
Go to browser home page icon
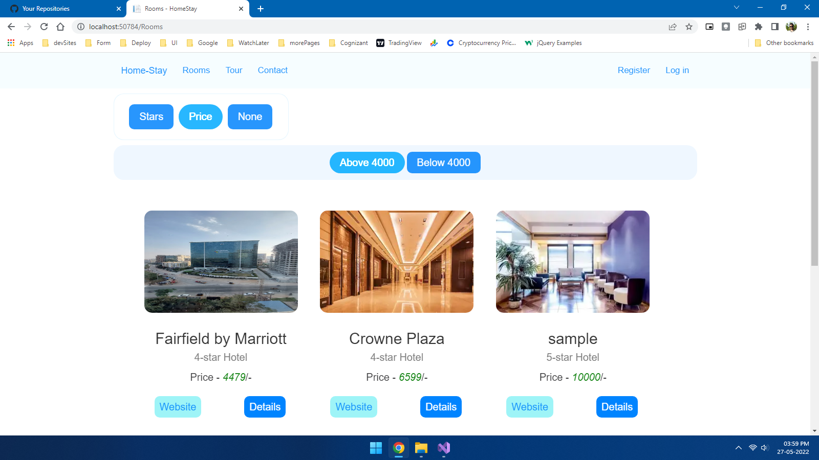[60, 27]
